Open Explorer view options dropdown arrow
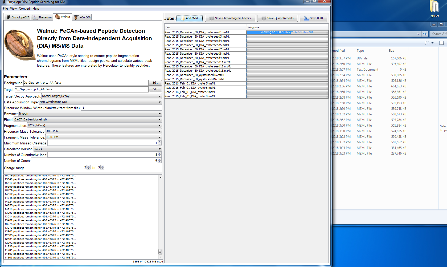The image size is (447, 267). point(432,43)
